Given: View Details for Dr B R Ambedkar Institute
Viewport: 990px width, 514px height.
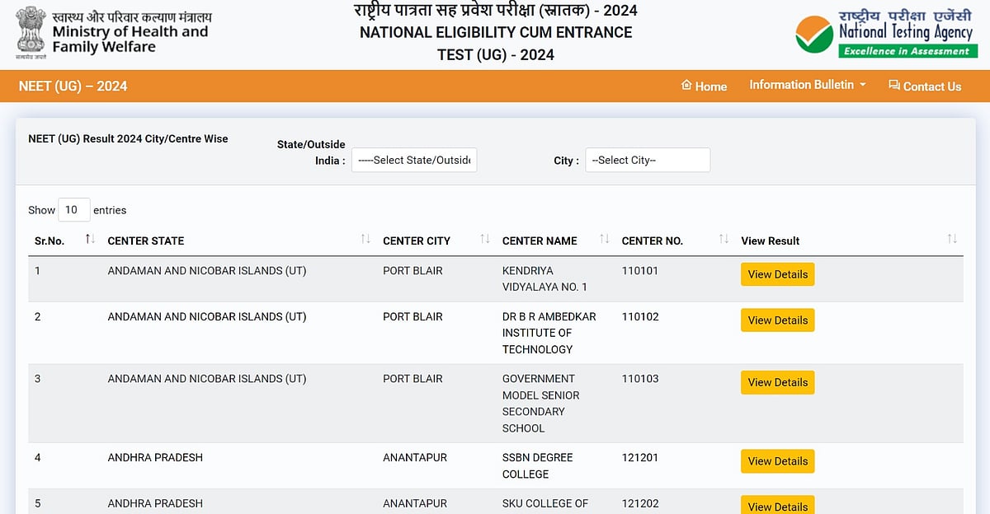Looking at the screenshot, I should [777, 320].
